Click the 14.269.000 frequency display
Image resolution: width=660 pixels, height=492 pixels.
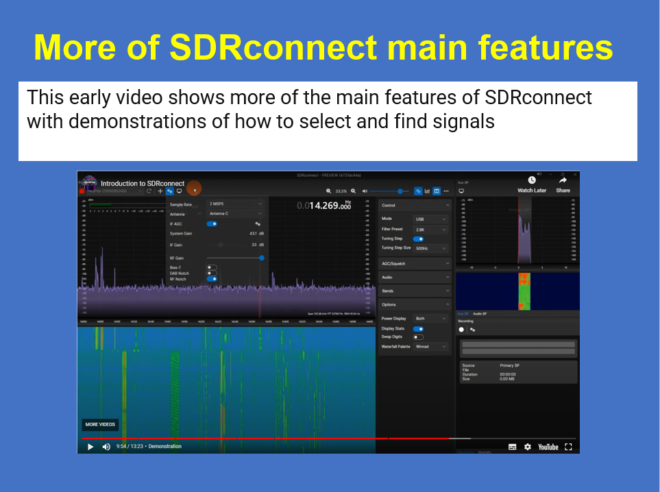coord(324,206)
